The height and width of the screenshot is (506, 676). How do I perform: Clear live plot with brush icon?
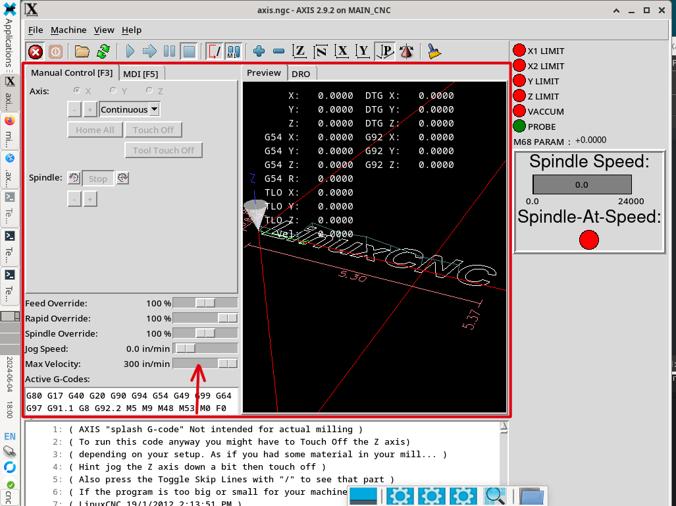[434, 52]
